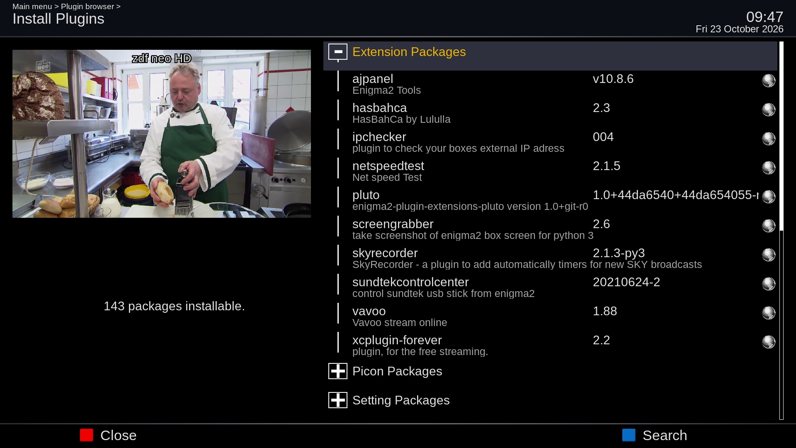This screenshot has height=448, width=796.
Task: Select the pluto plugin name
Action: pyautogui.click(x=366, y=195)
